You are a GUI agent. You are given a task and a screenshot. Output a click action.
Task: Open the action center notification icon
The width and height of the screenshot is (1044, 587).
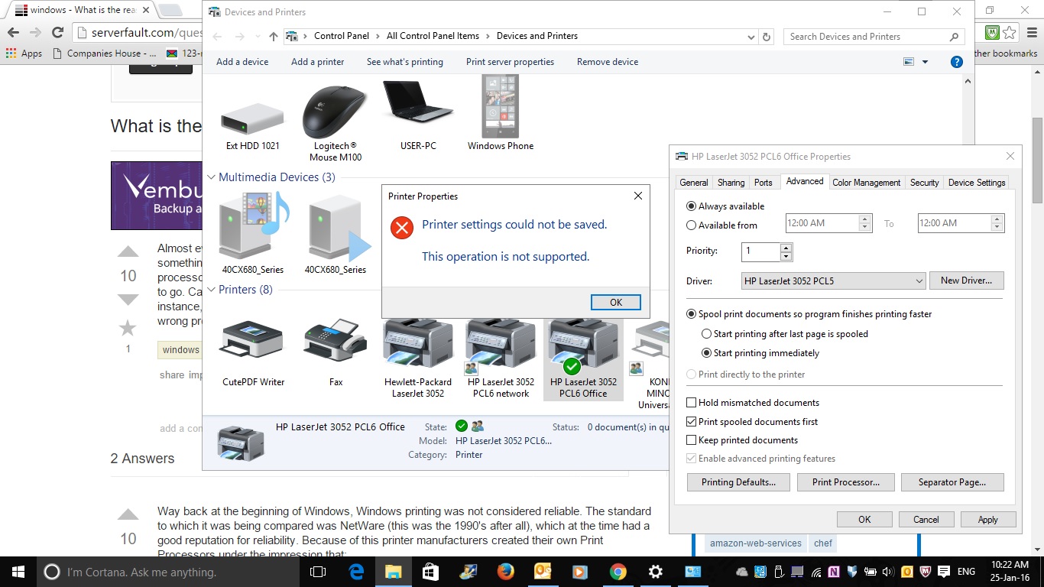pyautogui.click(x=945, y=571)
